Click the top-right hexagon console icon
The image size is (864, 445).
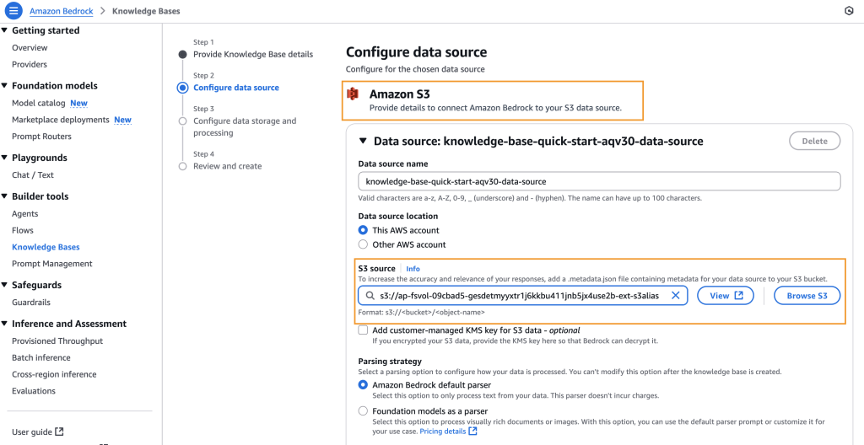[x=848, y=11]
